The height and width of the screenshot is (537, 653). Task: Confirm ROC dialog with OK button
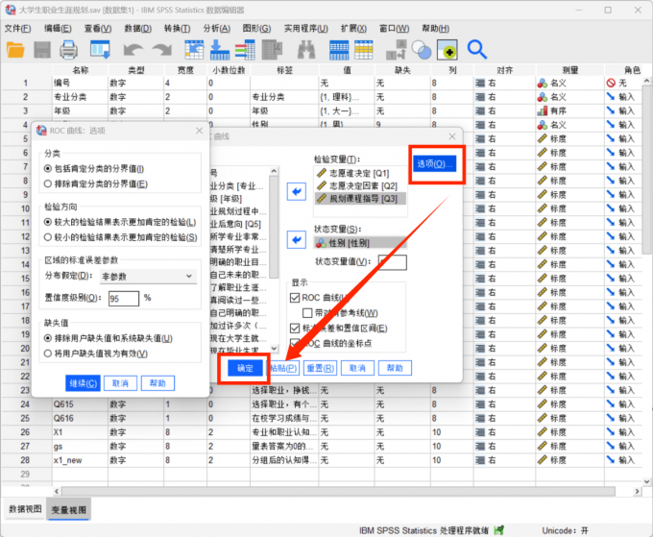(245, 368)
